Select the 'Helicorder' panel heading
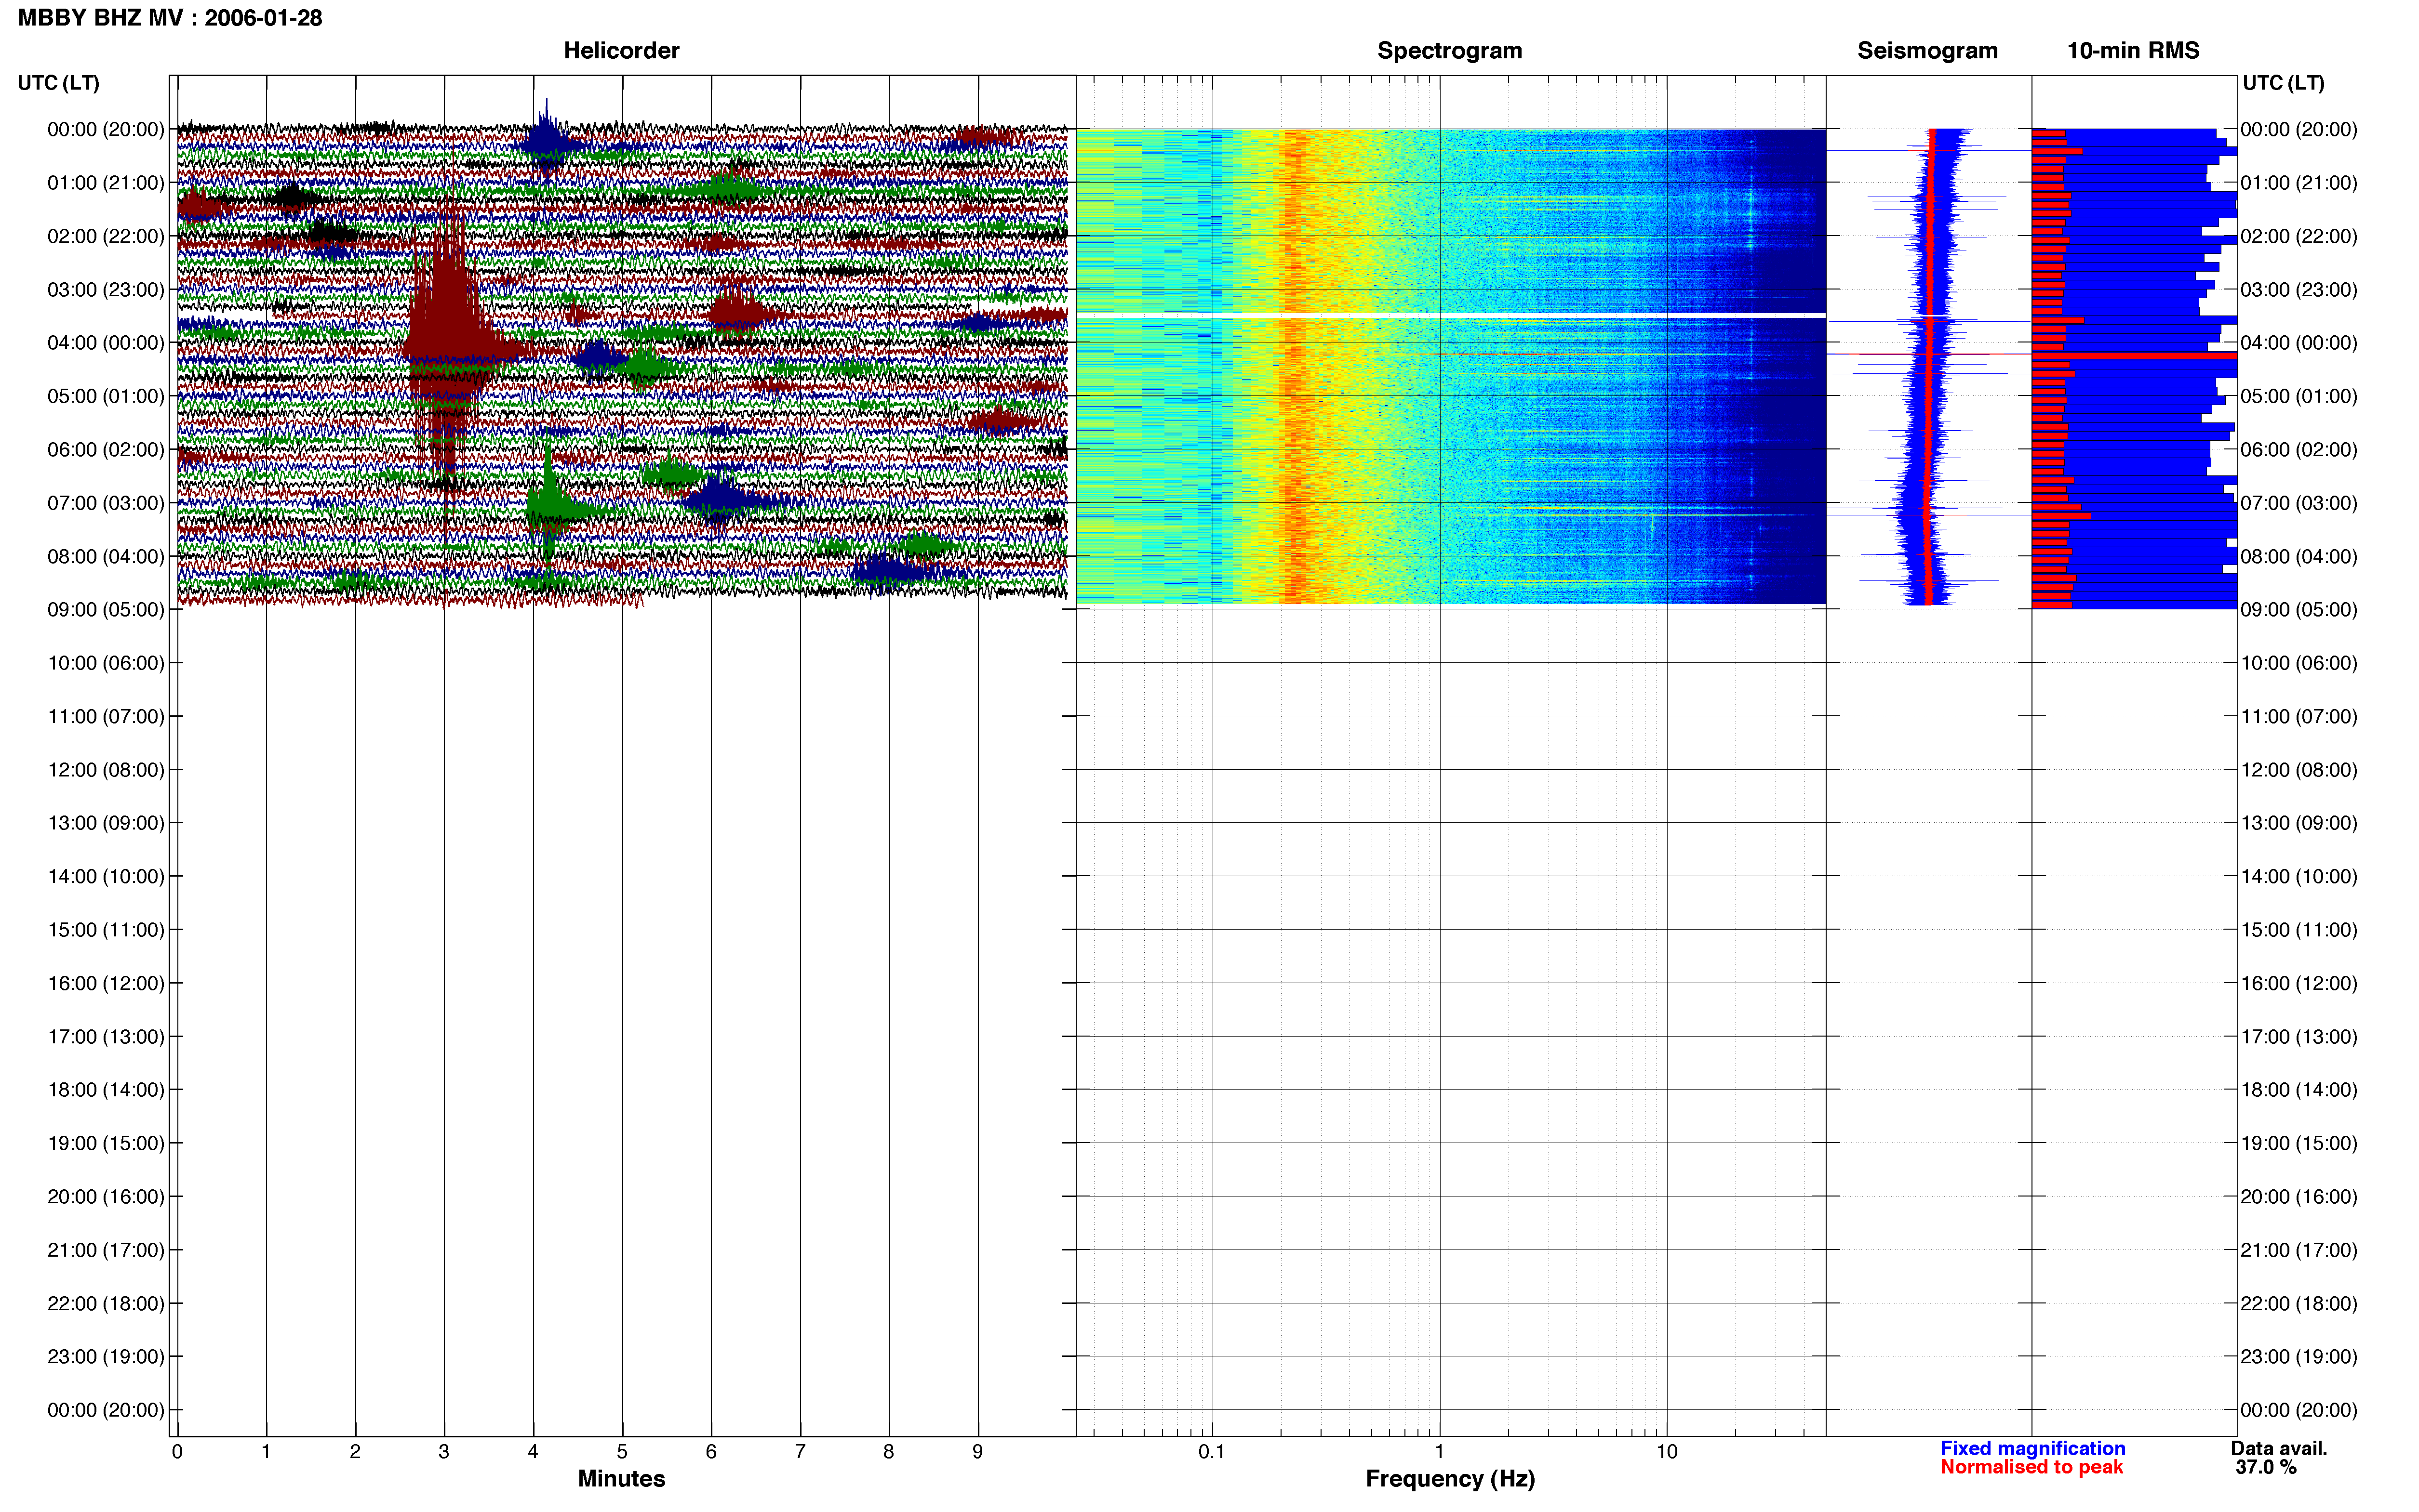The height and width of the screenshot is (1512, 2419). (x=621, y=50)
